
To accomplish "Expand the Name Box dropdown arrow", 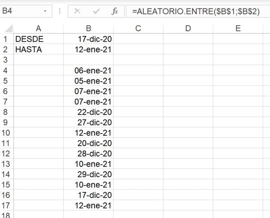I will tap(45, 11).
